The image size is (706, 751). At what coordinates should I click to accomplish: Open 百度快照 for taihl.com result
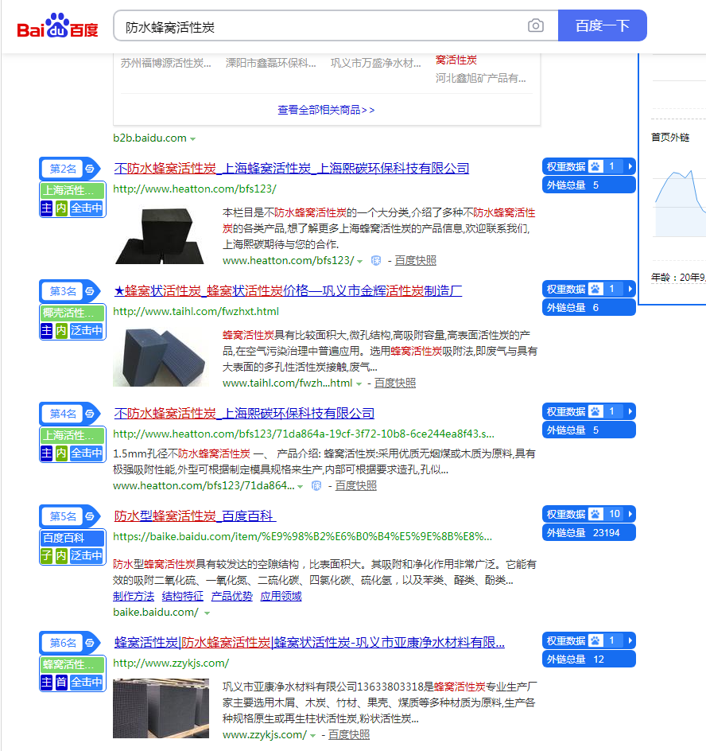point(395,383)
